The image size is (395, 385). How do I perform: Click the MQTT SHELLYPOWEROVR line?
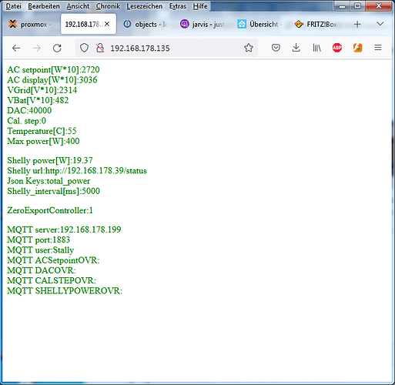pyautogui.click(x=65, y=291)
